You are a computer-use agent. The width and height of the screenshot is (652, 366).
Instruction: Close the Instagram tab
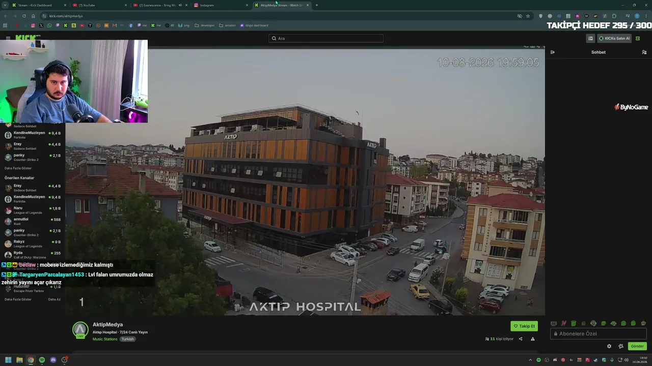click(247, 5)
